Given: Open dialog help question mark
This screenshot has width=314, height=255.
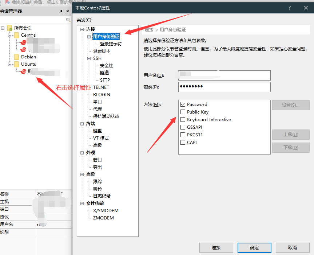Looking at the screenshot, I should coord(289,8).
